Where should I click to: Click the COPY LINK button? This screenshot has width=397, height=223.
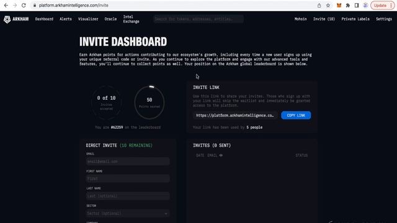click(296, 115)
